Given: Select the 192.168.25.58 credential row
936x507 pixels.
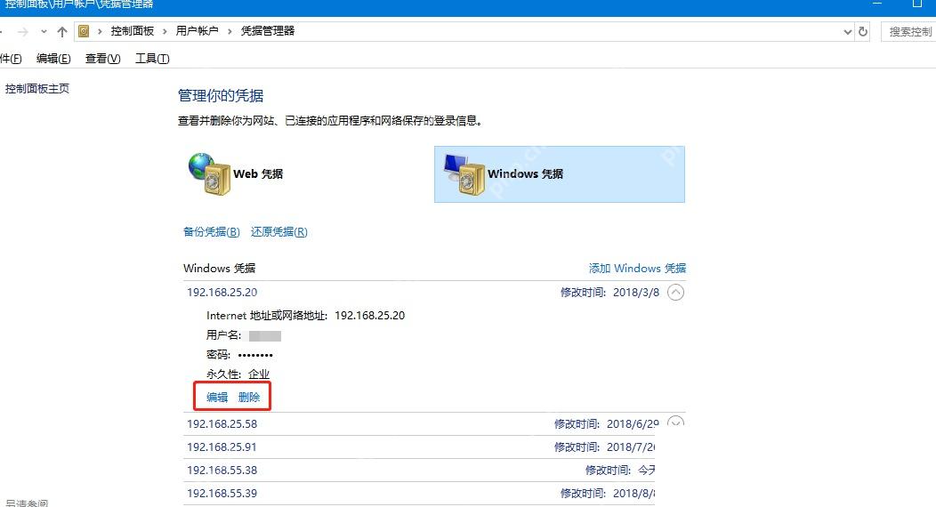Looking at the screenshot, I should point(434,424).
